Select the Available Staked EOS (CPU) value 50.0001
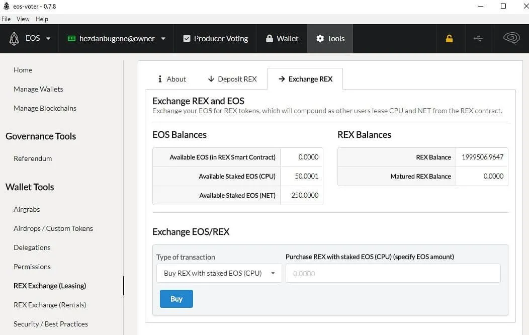The height and width of the screenshot is (335, 529). click(x=306, y=176)
